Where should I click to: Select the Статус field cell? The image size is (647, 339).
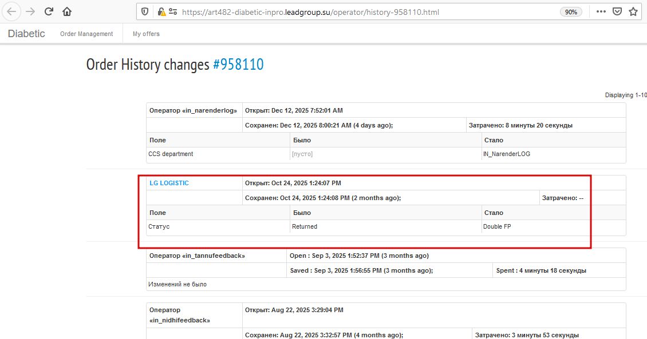click(218, 226)
